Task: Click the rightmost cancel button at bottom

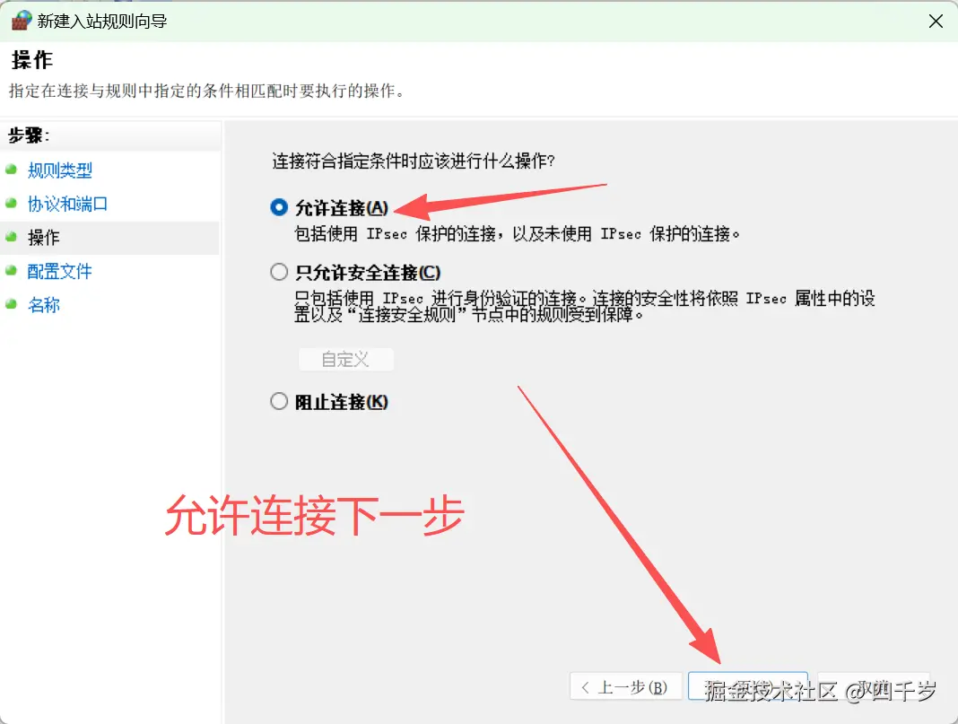Action: [875, 686]
